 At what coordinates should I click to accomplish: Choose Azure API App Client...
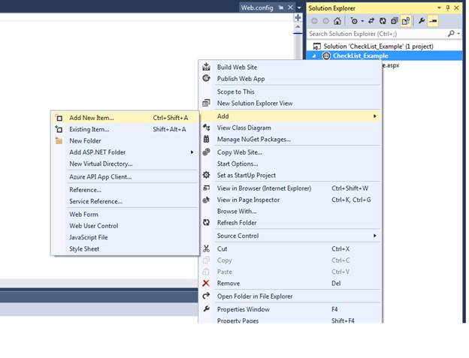click(x=125, y=177)
